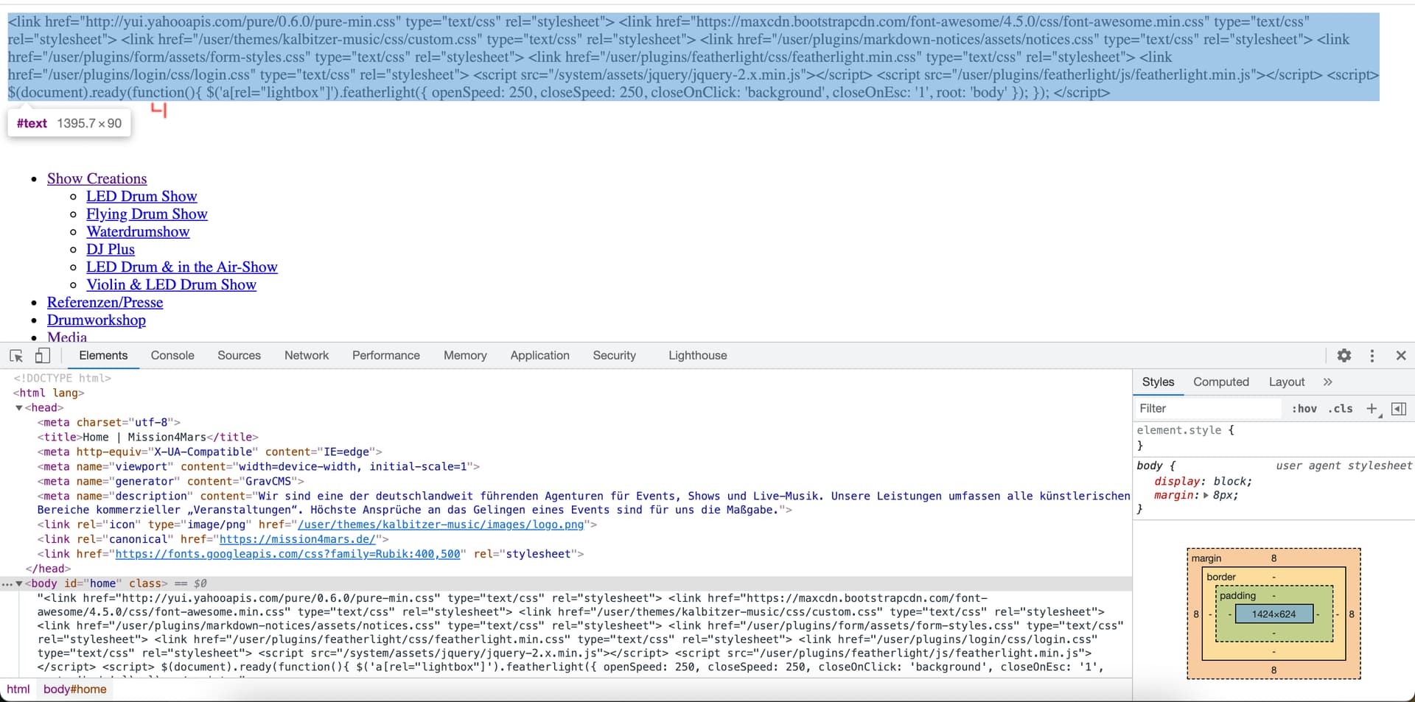Open the DJ Plus link
Viewport: 1415px width, 702px height.
pyautogui.click(x=111, y=249)
